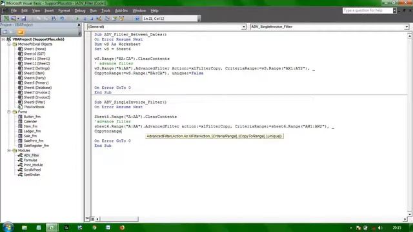Open Object Browser toolbar icon
This screenshot has height=232, width=413.
click(x=122, y=19)
